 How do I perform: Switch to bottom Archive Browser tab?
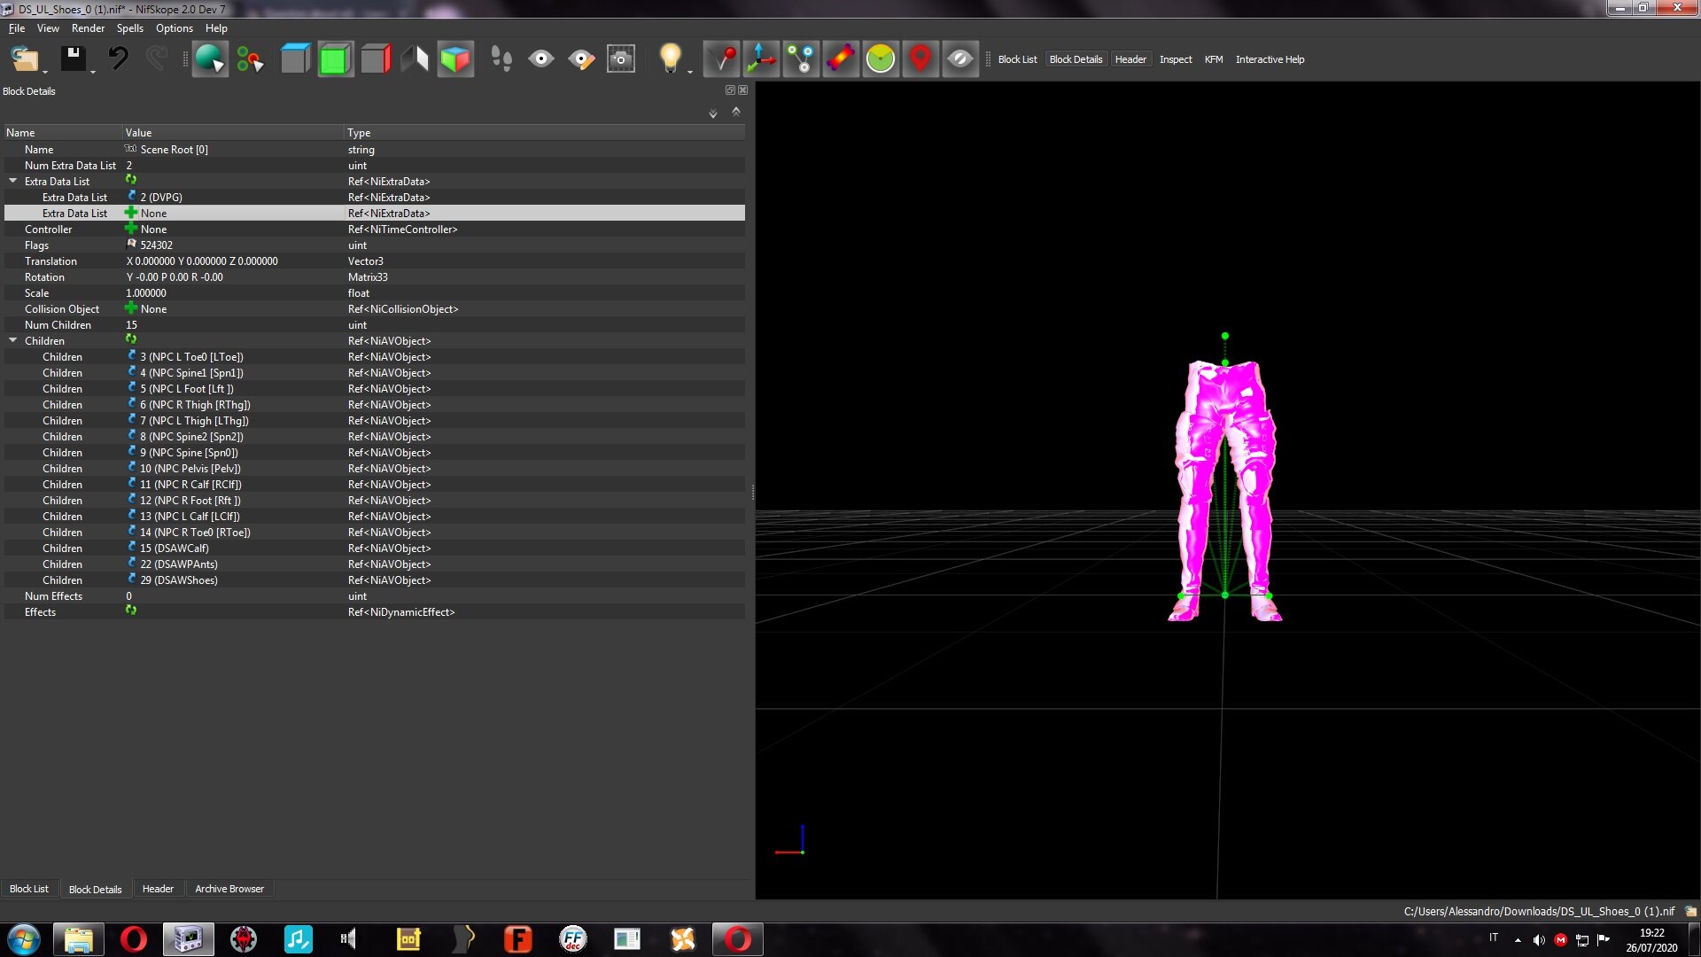(229, 889)
